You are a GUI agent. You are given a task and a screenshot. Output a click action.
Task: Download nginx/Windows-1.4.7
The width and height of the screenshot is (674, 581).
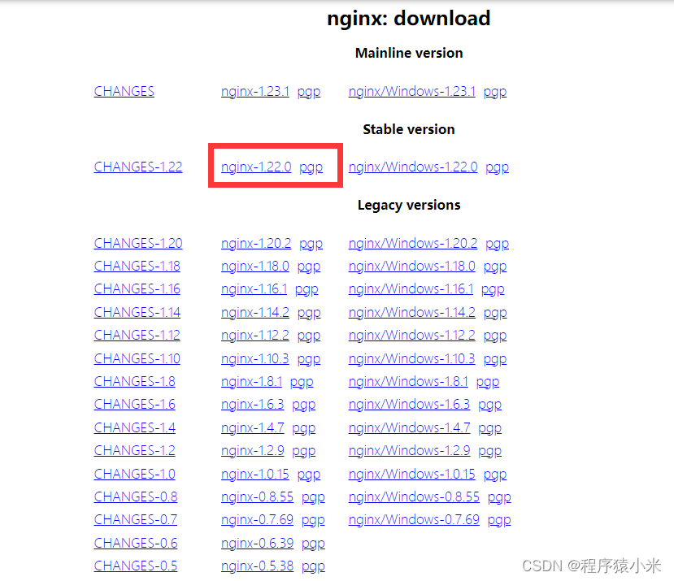(x=409, y=428)
